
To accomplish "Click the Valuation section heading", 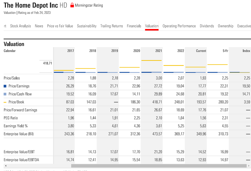I will click(x=14, y=44).
